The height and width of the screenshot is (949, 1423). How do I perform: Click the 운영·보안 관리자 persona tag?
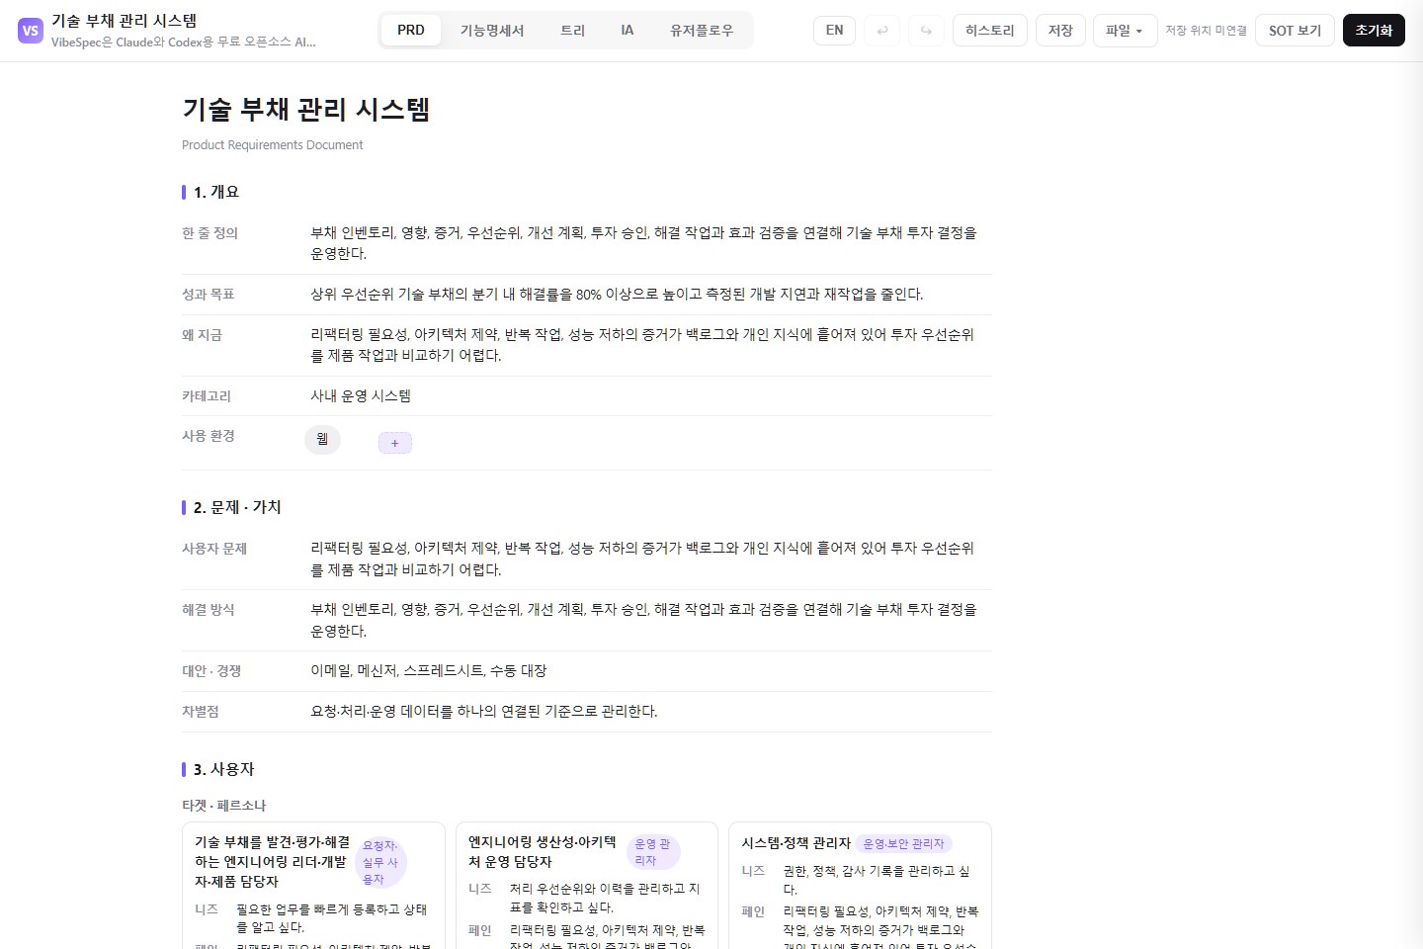pos(904,843)
